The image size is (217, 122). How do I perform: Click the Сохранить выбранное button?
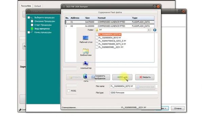(x=99, y=77)
